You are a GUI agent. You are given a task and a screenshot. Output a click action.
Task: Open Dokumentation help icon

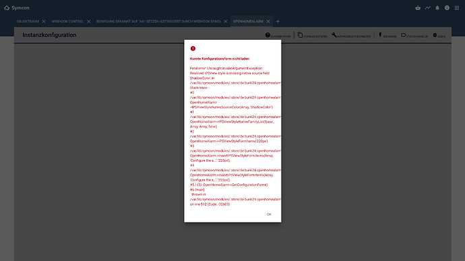tap(268, 35)
